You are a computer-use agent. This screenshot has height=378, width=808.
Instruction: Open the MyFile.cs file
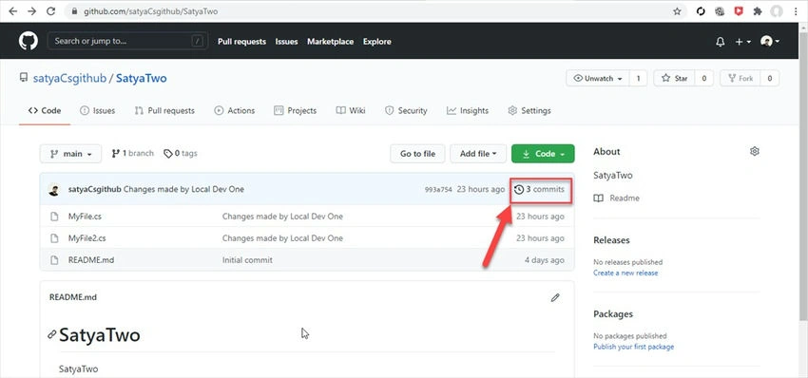pos(85,217)
